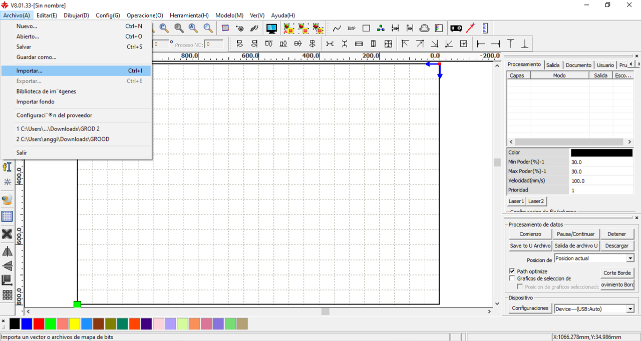The width and height of the screenshot is (641, 341).
Task: Choose Guardar como... menu entry
Action: (76, 57)
